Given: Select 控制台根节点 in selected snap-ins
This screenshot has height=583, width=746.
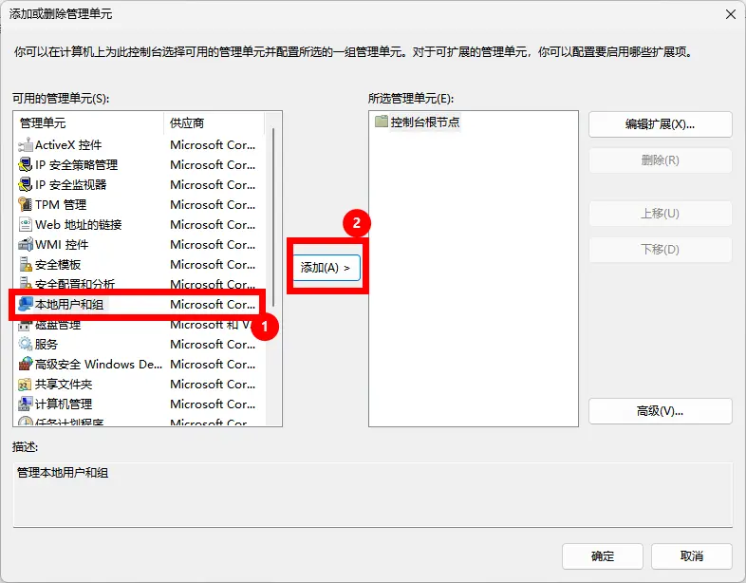Looking at the screenshot, I should 424,122.
